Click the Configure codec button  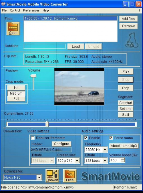tap(61, 144)
